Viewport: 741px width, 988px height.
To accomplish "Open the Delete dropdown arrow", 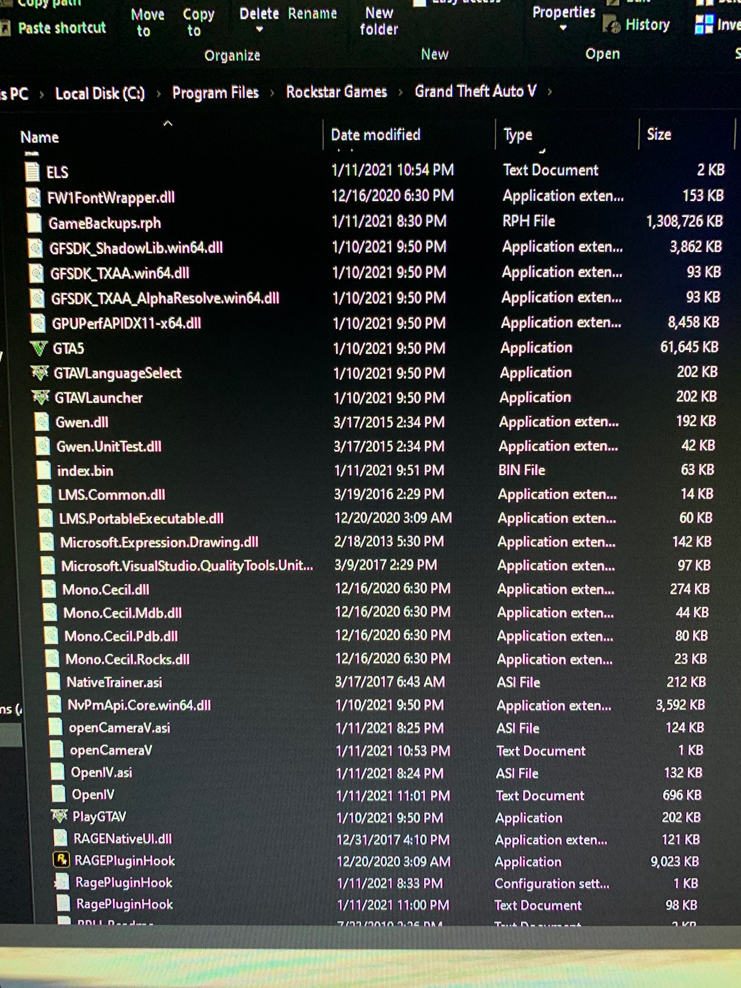I will click(259, 29).
